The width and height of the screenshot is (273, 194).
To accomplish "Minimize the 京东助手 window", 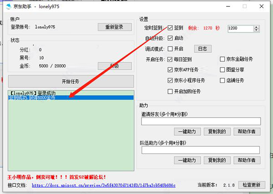I will 228,6.
